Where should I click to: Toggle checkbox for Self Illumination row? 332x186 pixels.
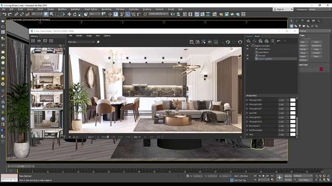click(247, 130)
